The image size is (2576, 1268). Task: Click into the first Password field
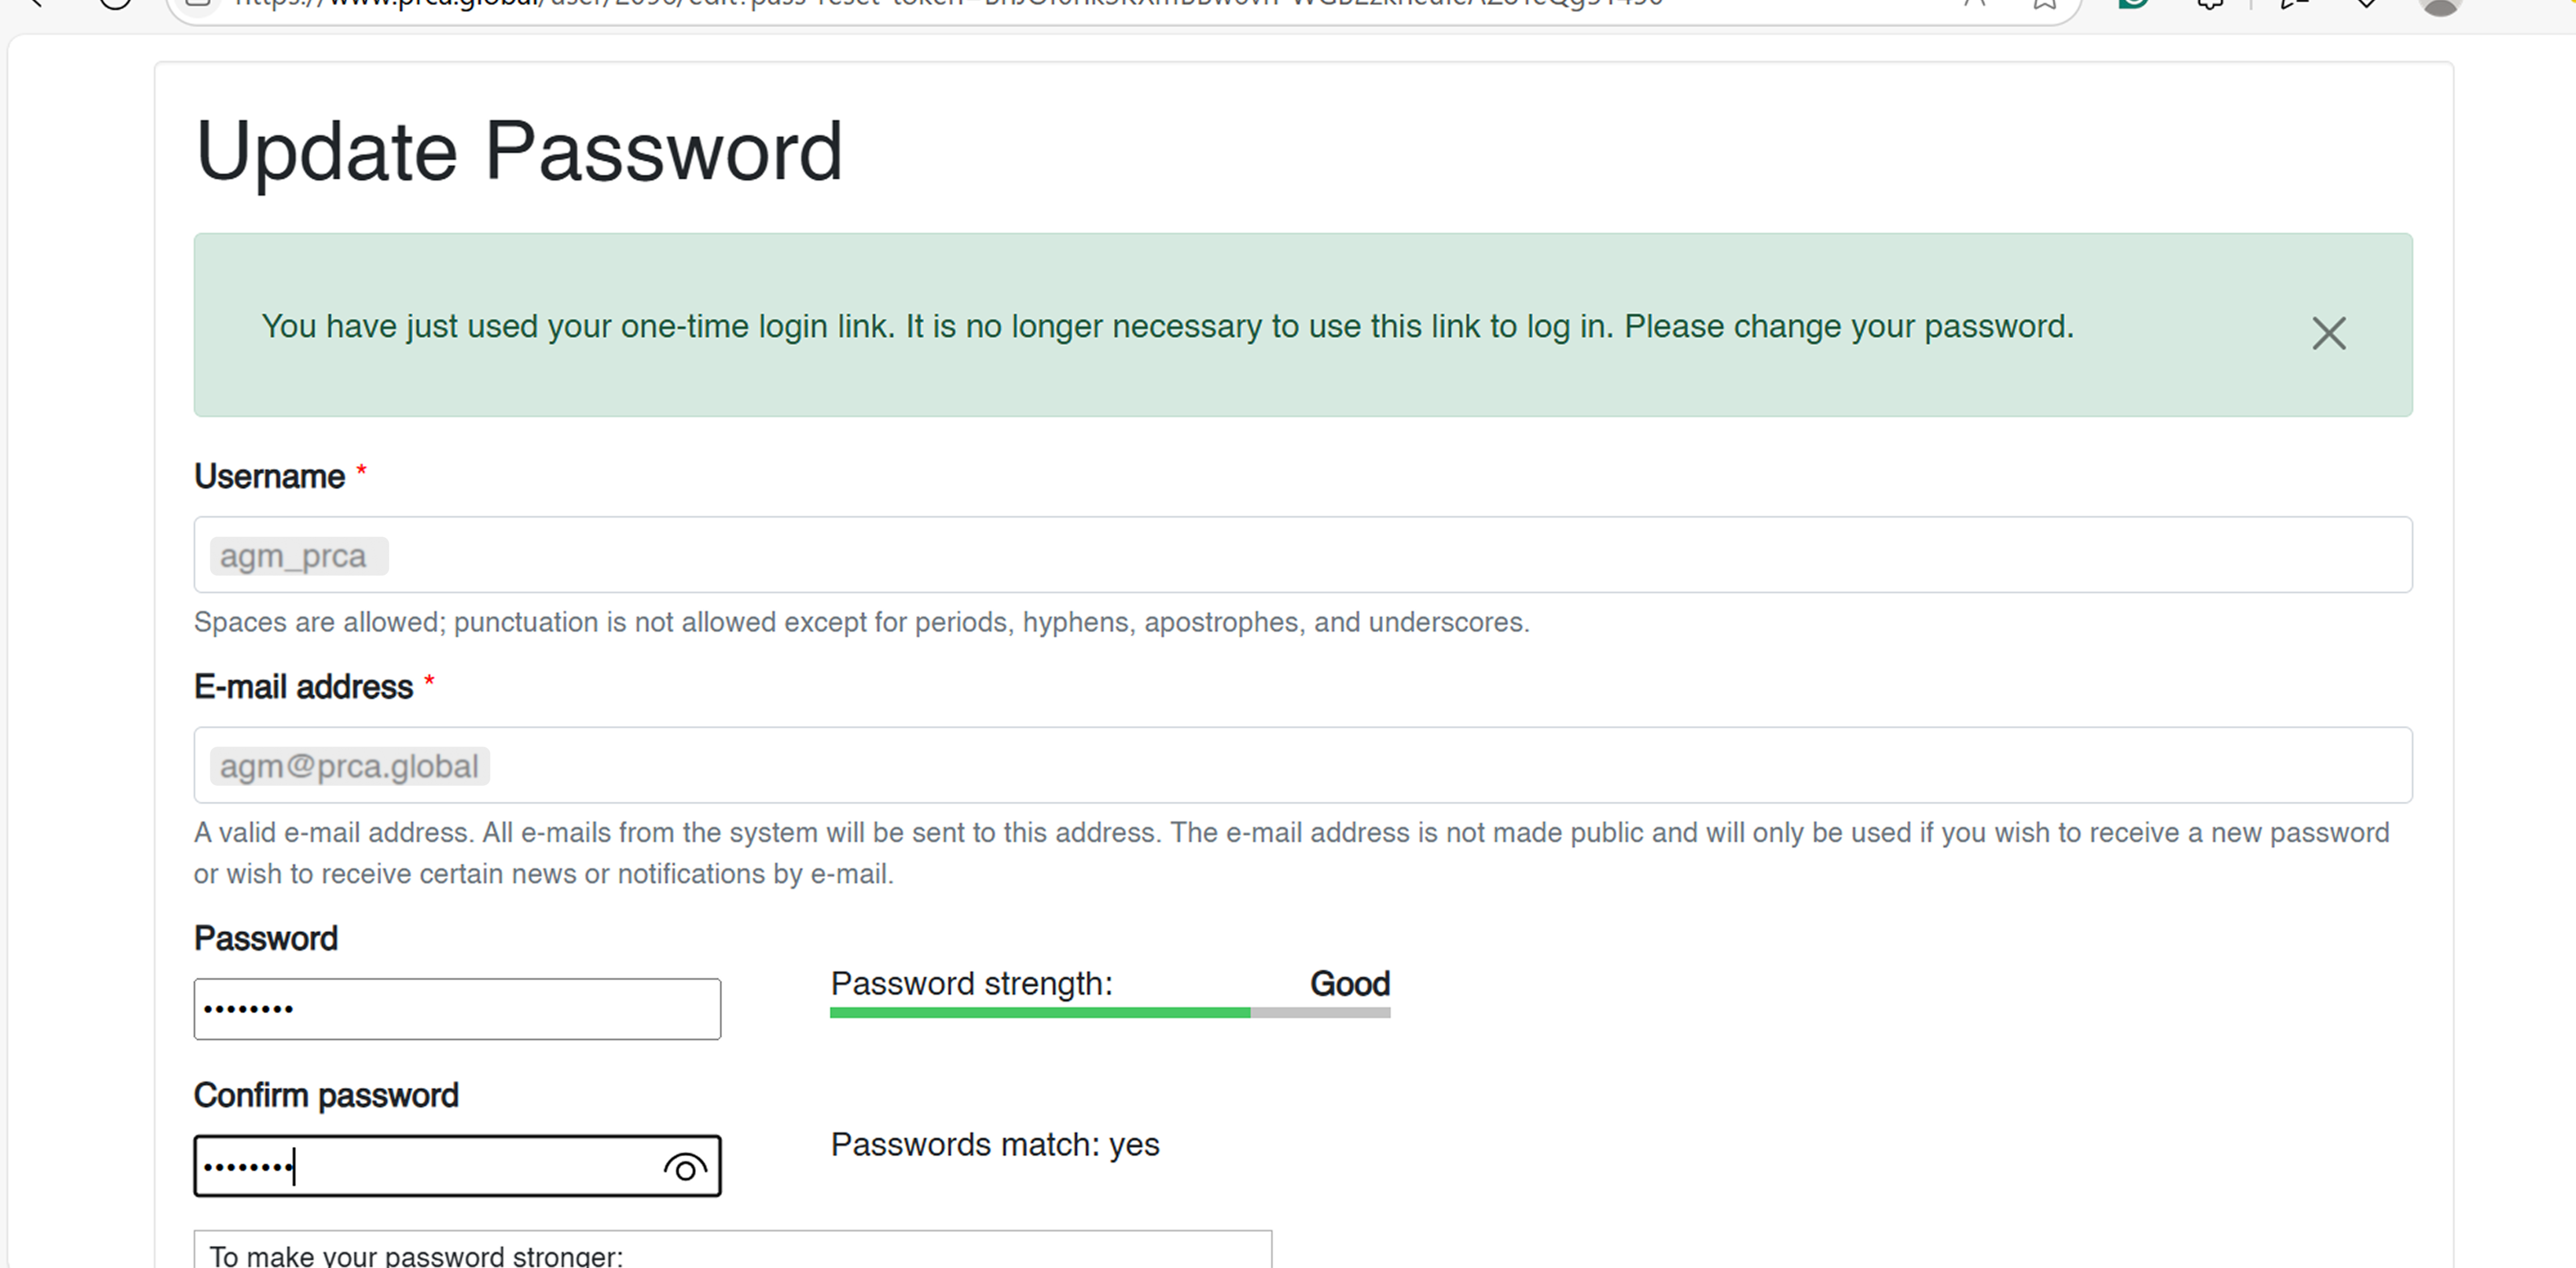point(457,1009)
